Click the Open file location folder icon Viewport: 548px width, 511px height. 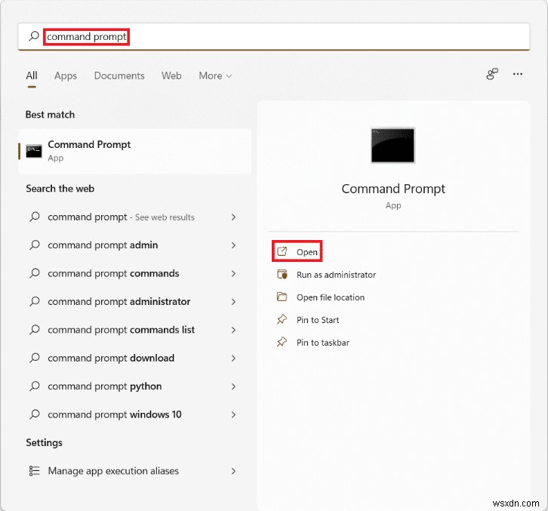(x=282, y=297)
